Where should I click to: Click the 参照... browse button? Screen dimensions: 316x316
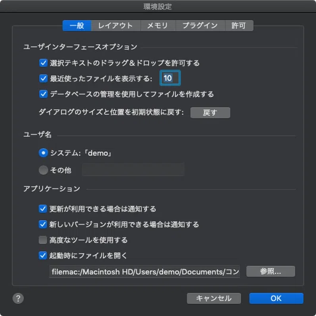click(x=271, y=271)
